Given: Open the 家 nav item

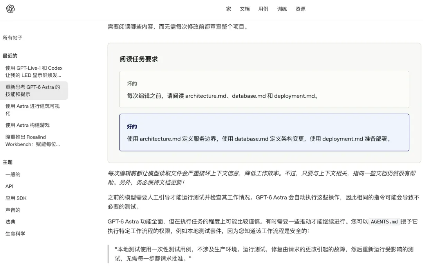Looking at the screenshot, I should [x=228, y=9].
